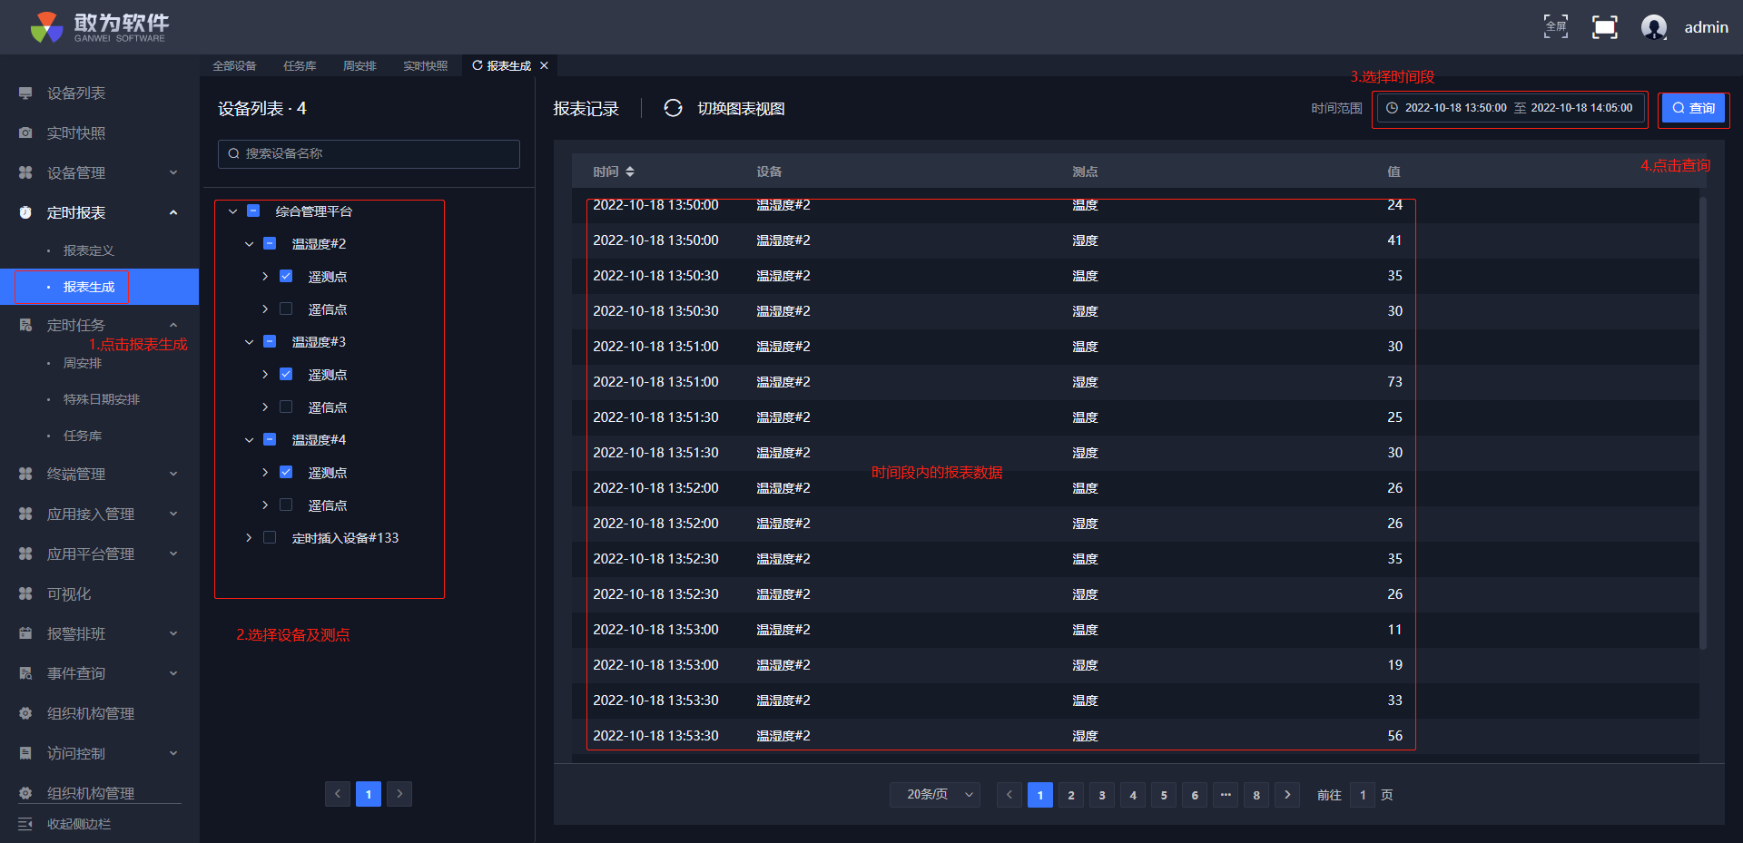Collapse the 温湿度#4 tree node
This screenshot has height=843, width=1743.
click(x=249, y=440)
